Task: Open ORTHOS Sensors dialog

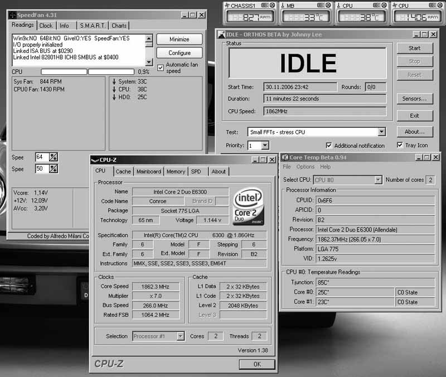Action: (414, 99)
